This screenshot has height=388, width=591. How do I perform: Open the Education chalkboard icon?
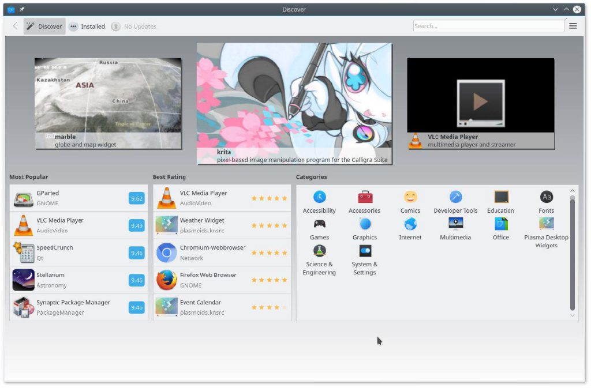tap(502, 197)
